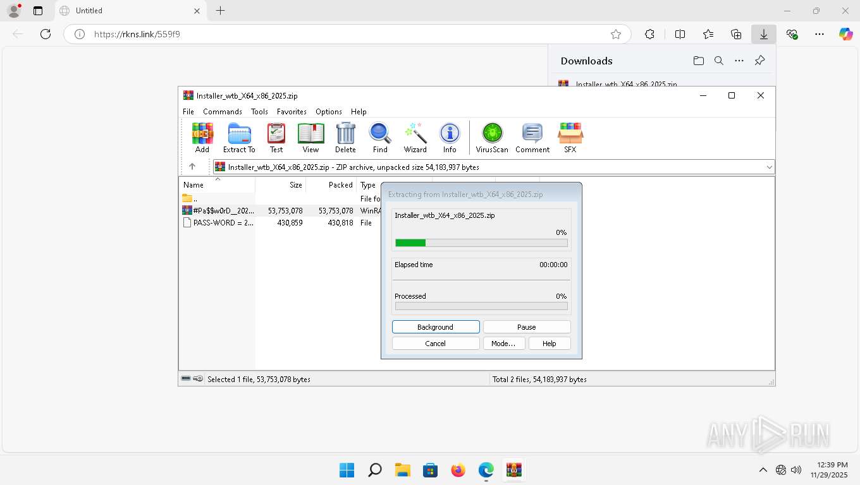Pin the Downloads panel
This screenshot has width=860, height=485.
click(760, 61)
